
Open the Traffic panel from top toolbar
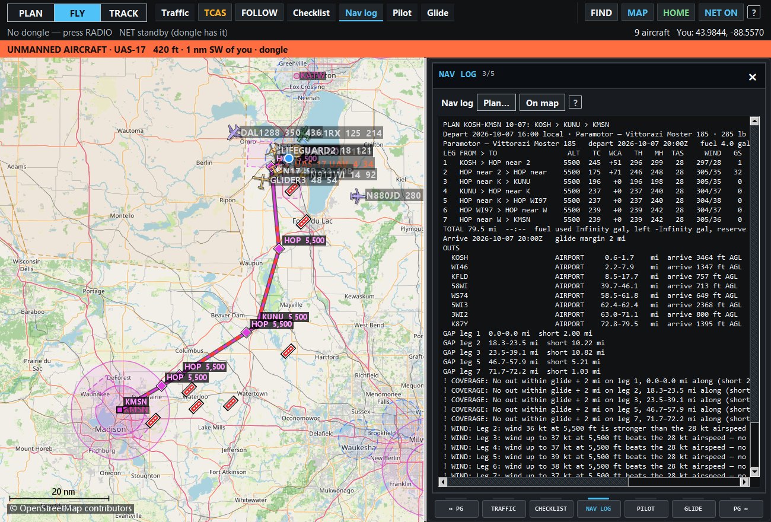(x=175, y=12)
